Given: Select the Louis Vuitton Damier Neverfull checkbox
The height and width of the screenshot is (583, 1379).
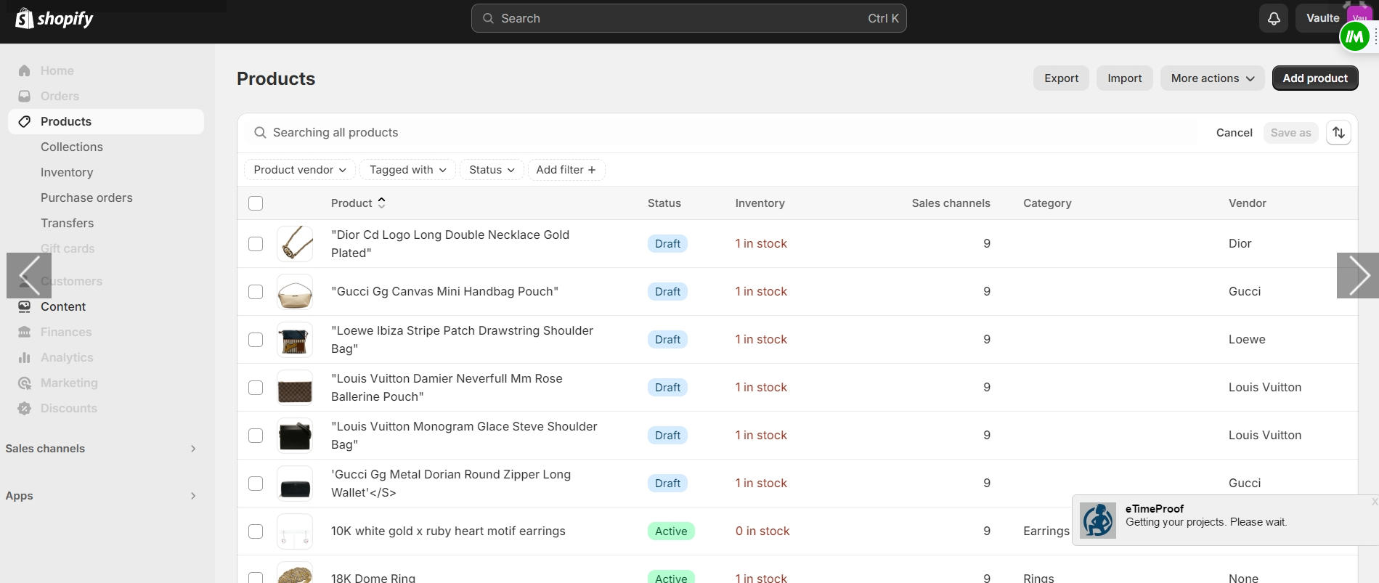Looking at the screenshot, I should tap(256, 388).
